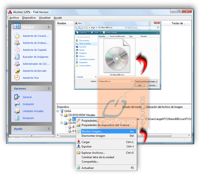Click the device list horizontal scrollbar
The height and width of the screenshot is (175, 202).
[115, 135]
